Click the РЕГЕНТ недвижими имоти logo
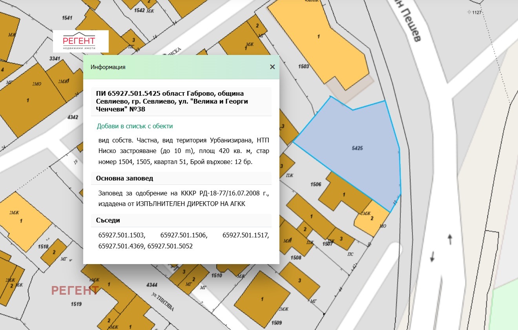Viewport: 518px width, 330px height. pos(81,42)
